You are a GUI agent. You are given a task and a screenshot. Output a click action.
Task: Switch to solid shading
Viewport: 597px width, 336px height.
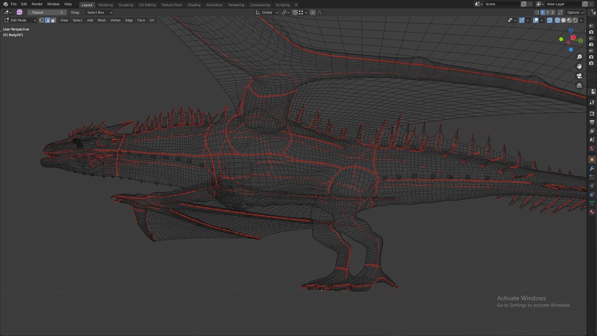click(x=563, y=20)
